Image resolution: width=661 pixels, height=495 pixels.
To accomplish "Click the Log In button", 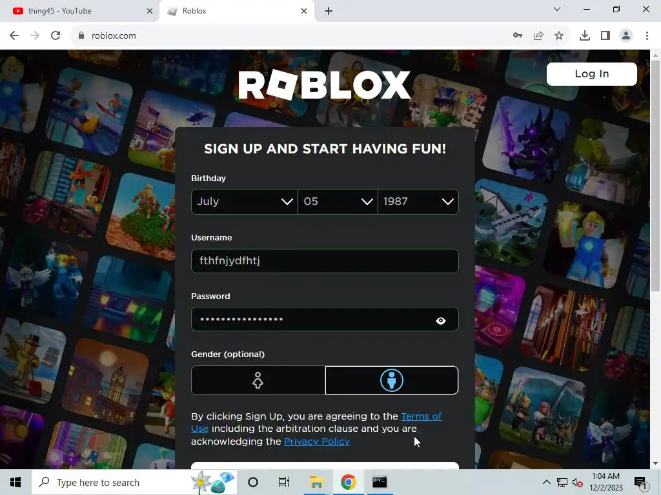I will click(592, 73).
